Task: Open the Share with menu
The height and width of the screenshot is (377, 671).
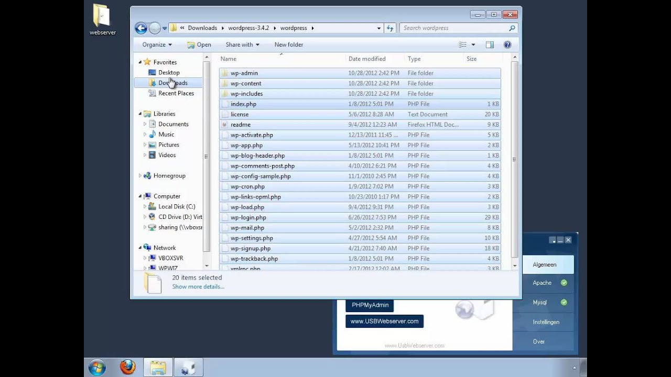Action: point(242,45)
